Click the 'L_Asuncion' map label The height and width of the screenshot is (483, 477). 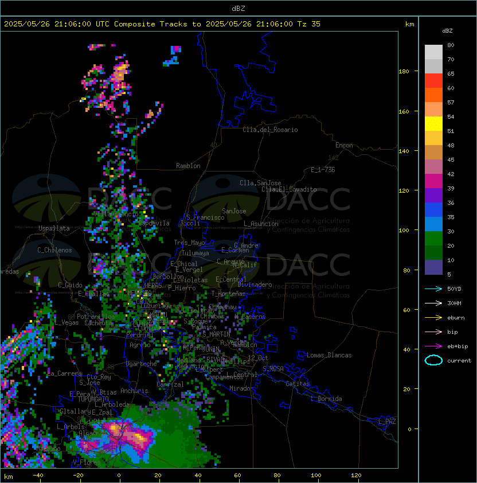pos(261,224)
